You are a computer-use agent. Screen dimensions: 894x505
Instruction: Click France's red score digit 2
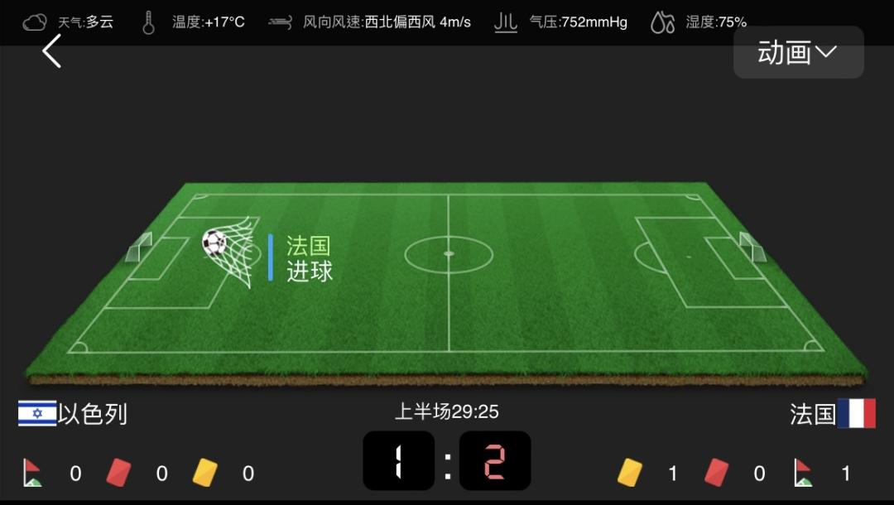(495, 461)
